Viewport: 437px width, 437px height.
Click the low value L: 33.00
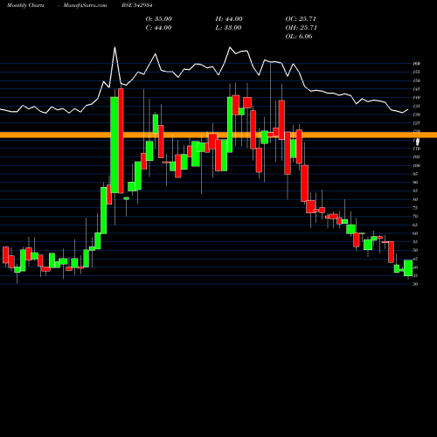point(228,27)
